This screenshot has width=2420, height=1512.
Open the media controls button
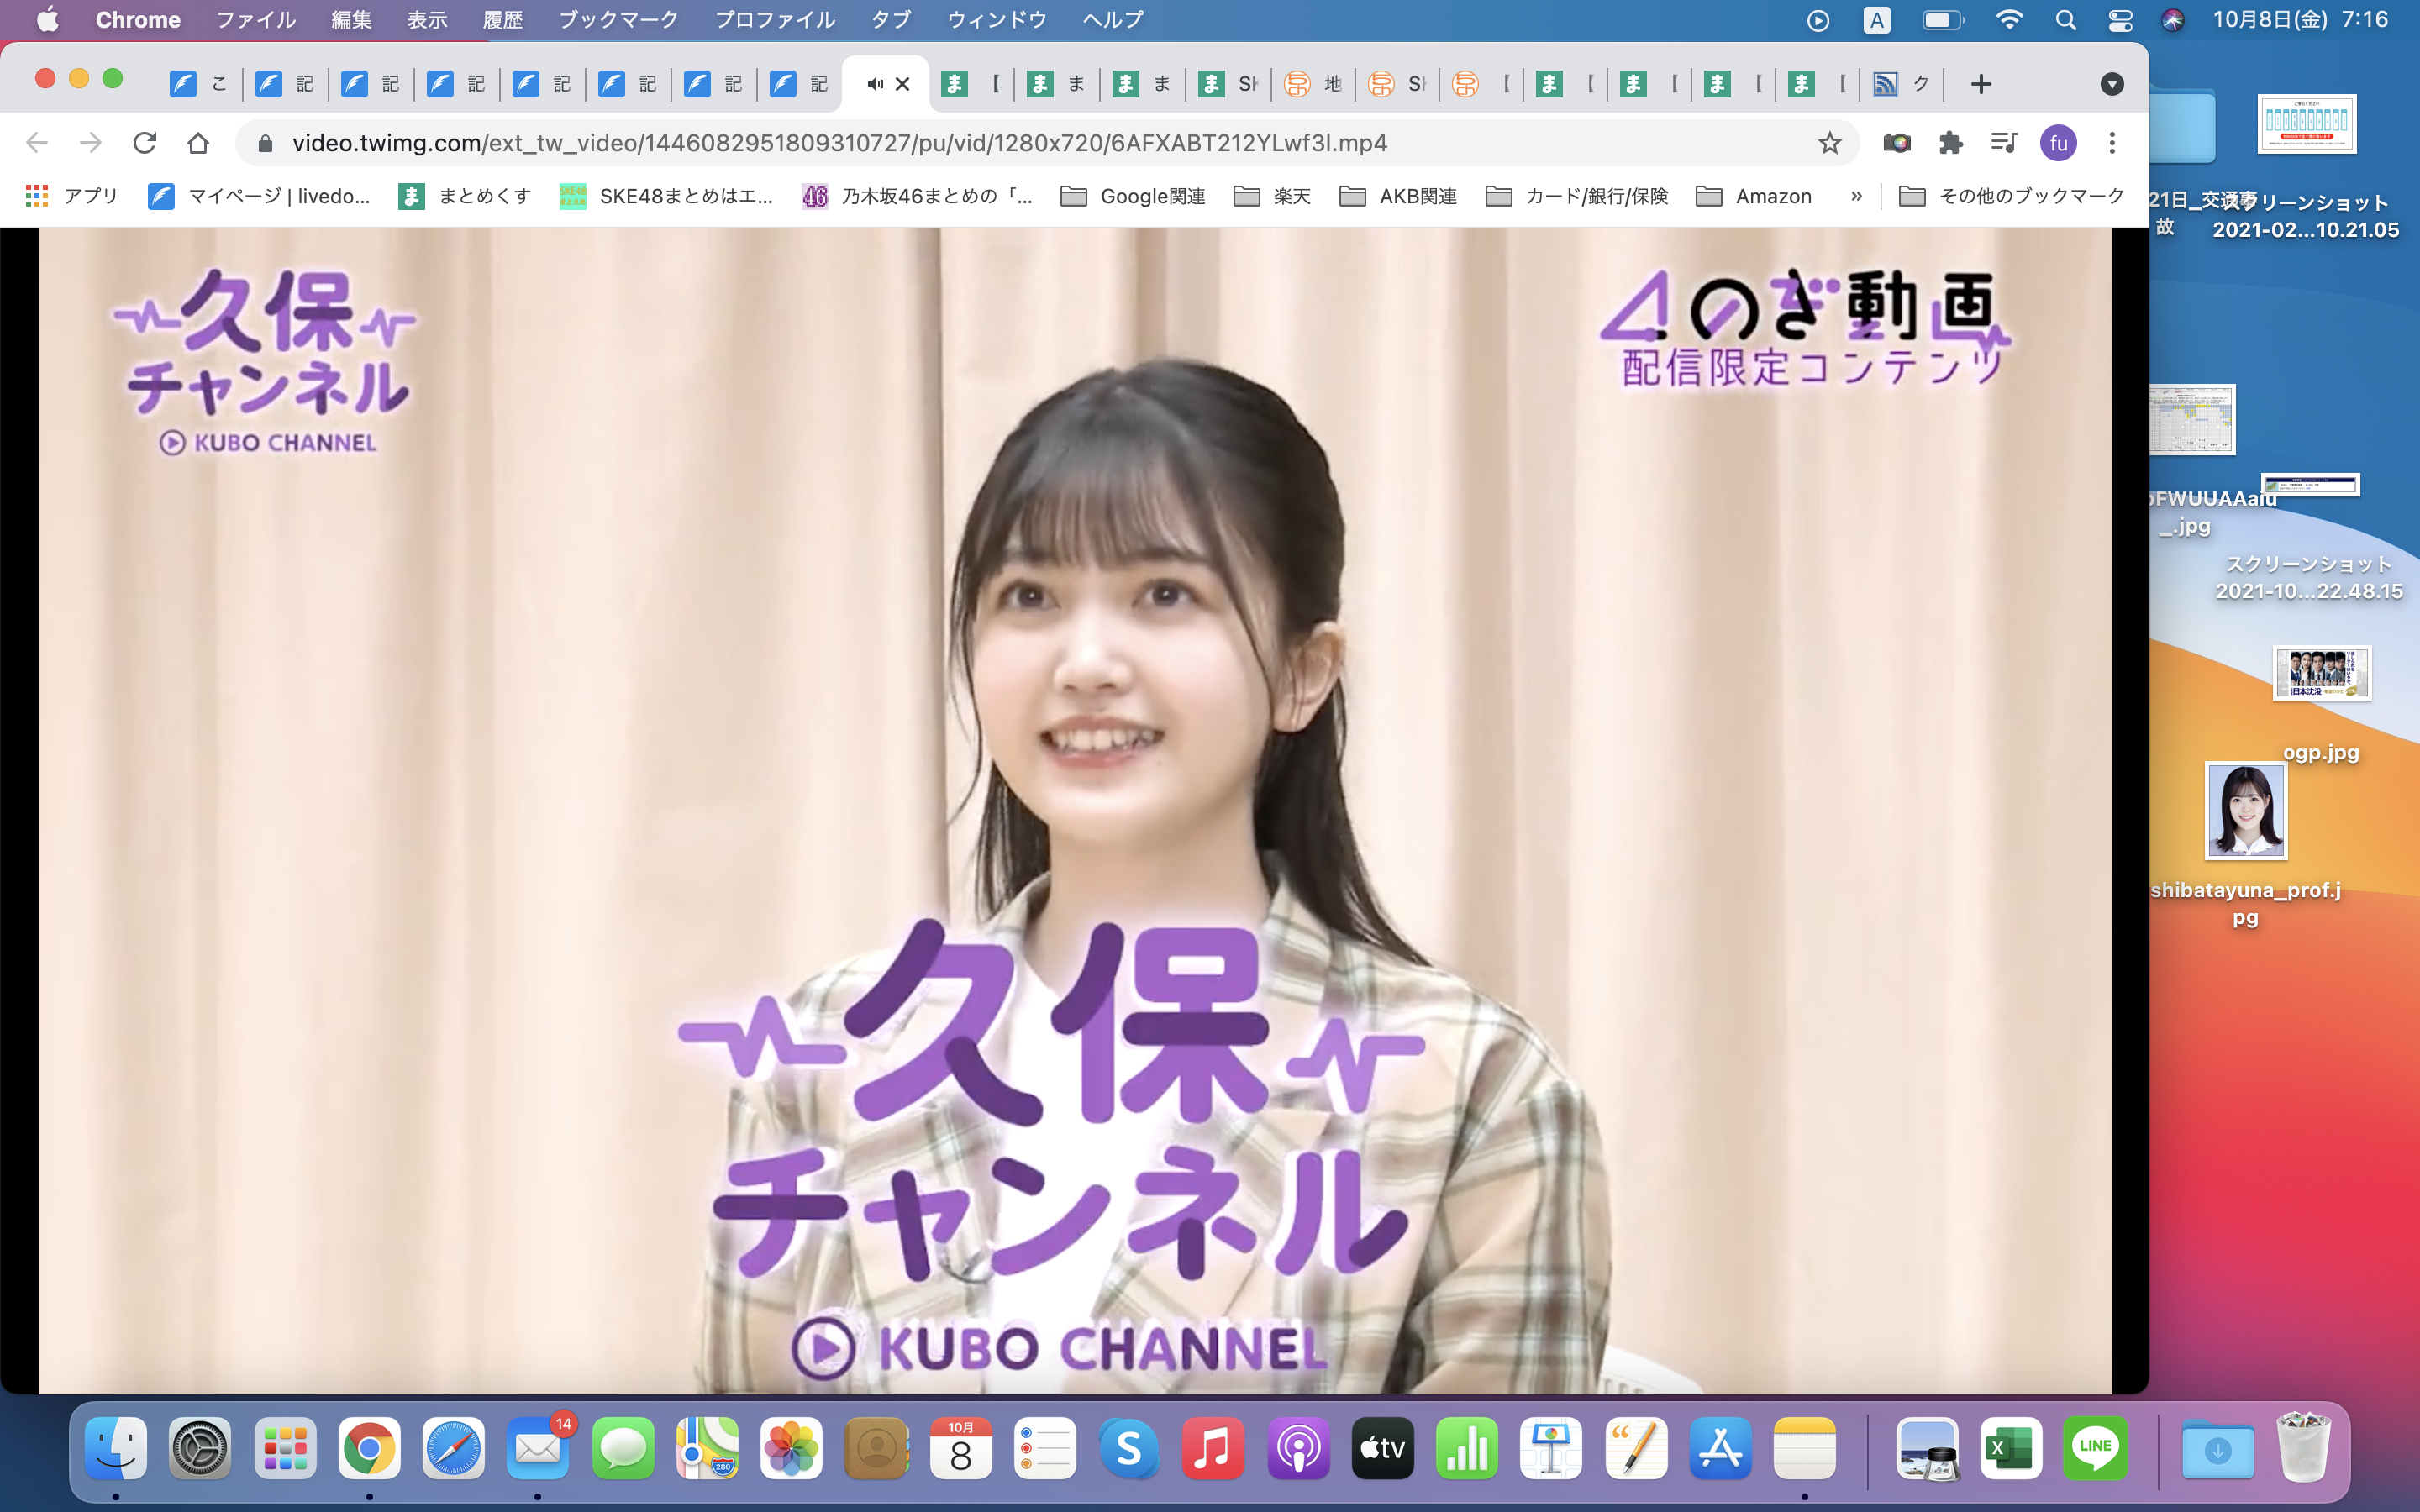pos(2004,143)
